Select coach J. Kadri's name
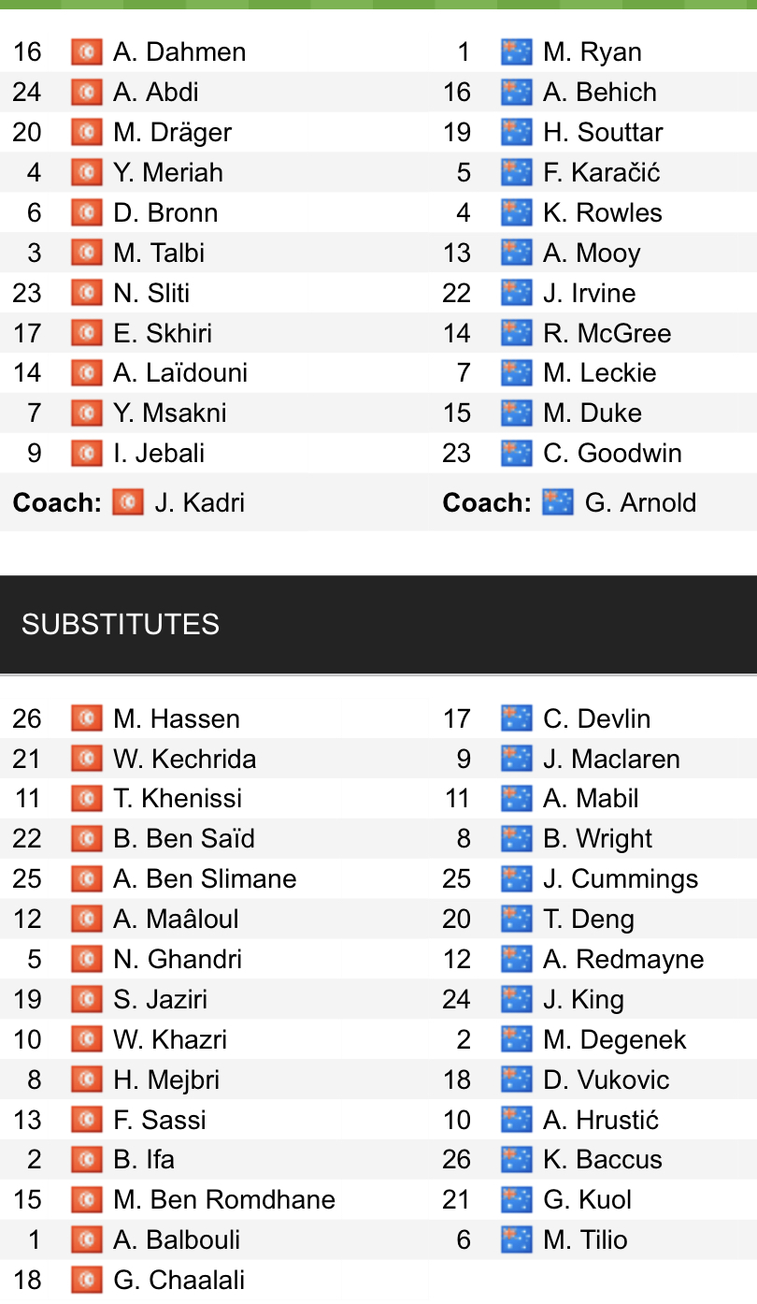 [x=199, y=502]
